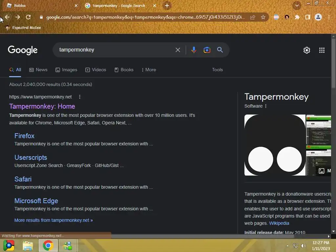Open the Extensions puzzle piece menu
This screenshot has width=336, height=252.
tap(297, 17)
